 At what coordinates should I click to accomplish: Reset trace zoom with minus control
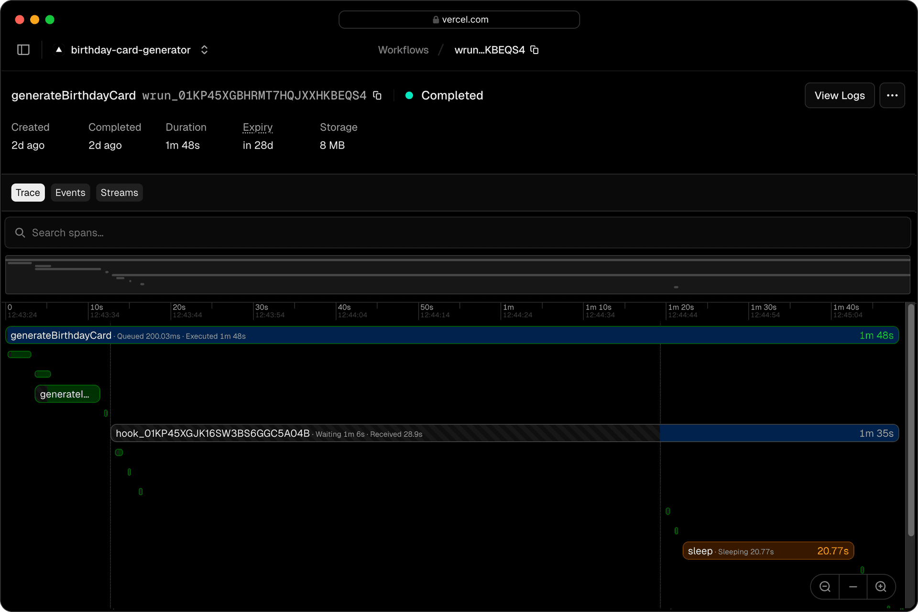pyautogui.click(x=853, y=587)
